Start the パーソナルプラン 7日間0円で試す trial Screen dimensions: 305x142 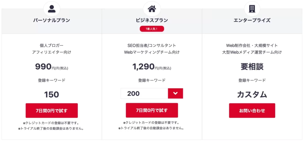52,111
